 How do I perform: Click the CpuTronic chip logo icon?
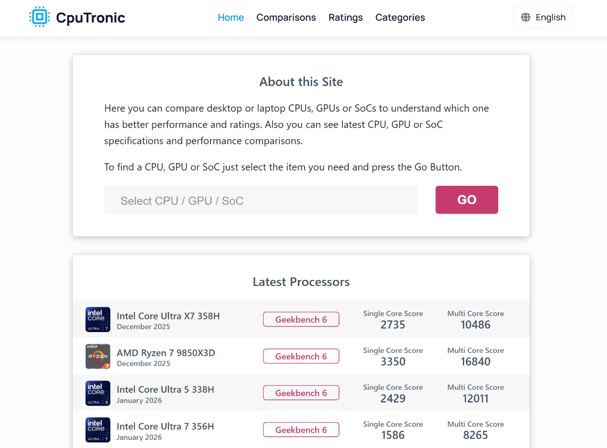point(39,17)
